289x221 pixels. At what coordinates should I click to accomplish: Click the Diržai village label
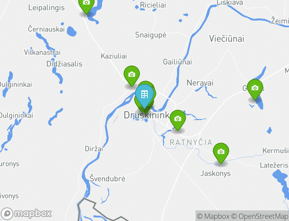(x=94, y=148)
